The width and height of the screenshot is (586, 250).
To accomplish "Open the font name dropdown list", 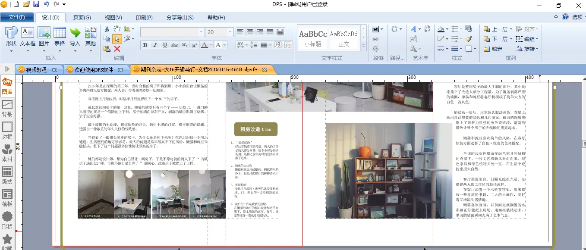I will [x=201, y=32].
